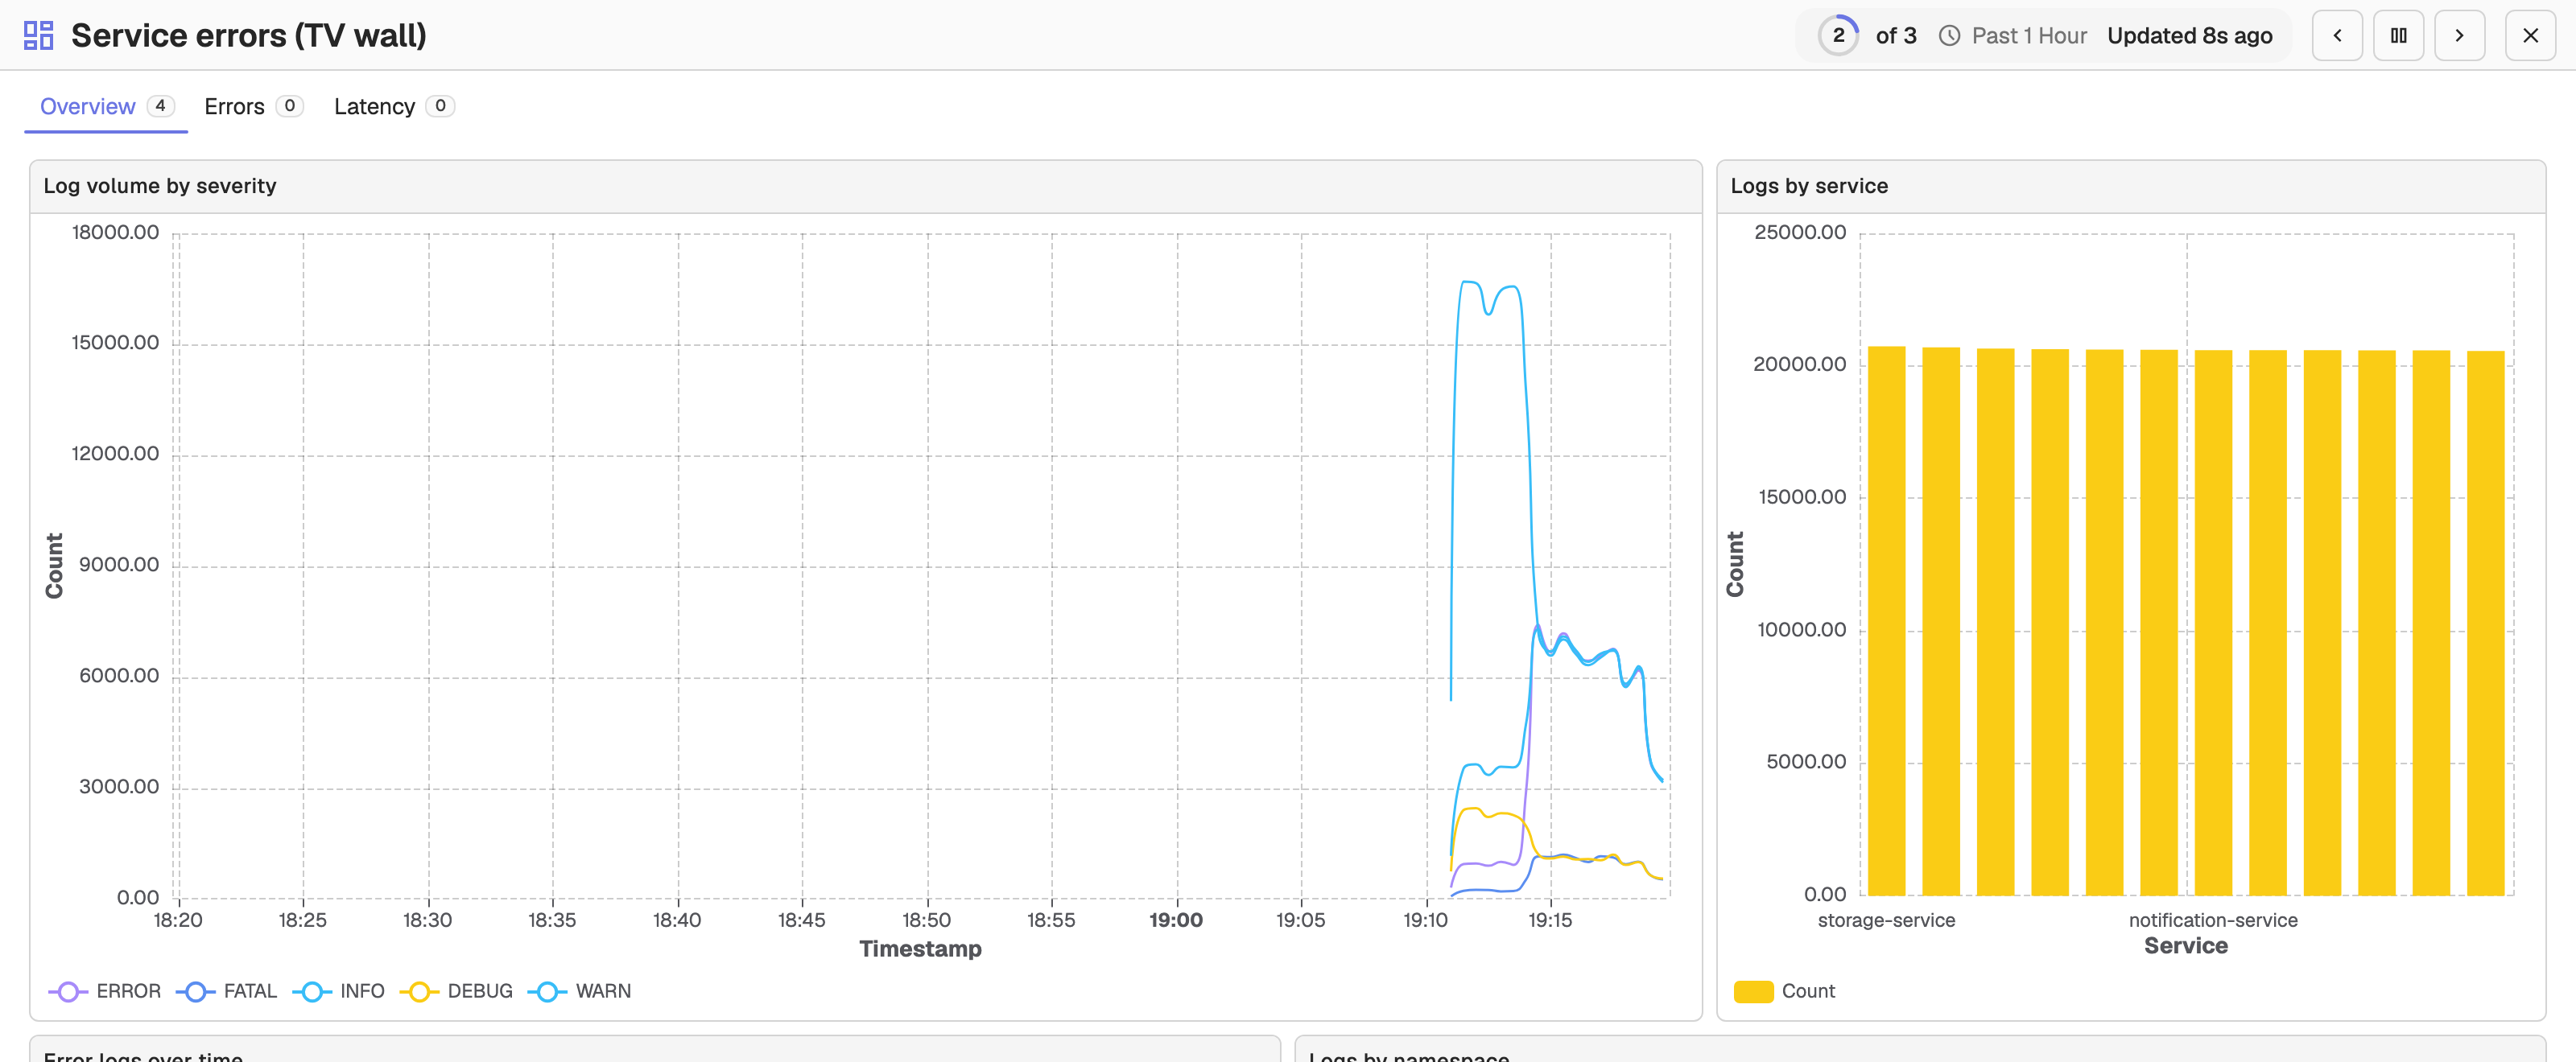
Task: Advance to the next dashboard
Action: (x=2459, y=36)
